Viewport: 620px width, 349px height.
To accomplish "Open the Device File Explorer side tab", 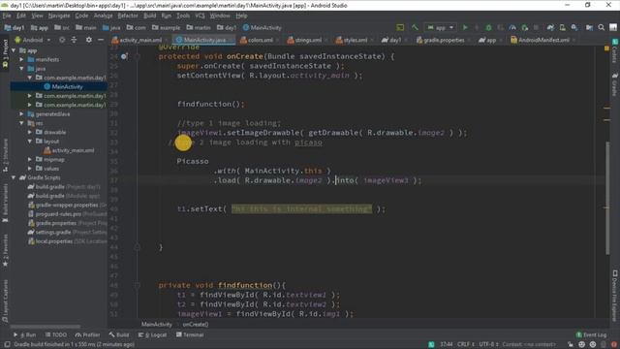I will pyautogui.click(x=615, y=296).
